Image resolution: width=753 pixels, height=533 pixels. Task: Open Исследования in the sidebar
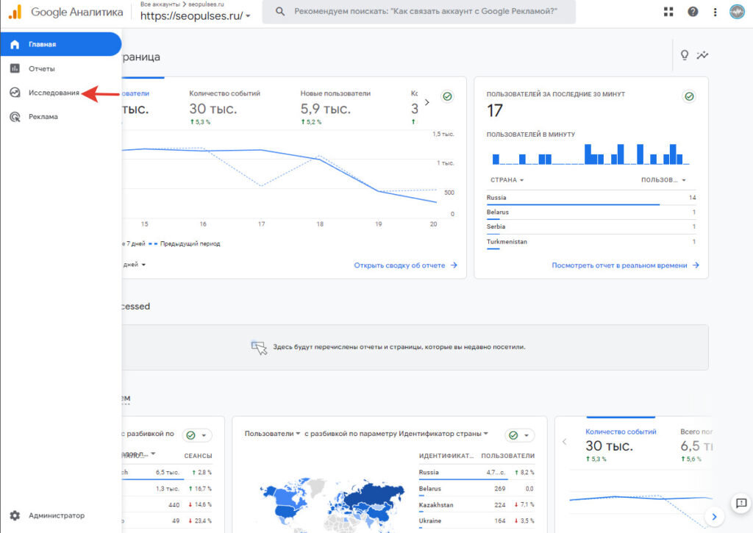pos(53,93)
